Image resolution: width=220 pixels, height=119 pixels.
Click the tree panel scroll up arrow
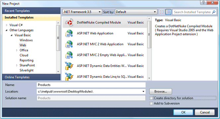coord(58,23)
